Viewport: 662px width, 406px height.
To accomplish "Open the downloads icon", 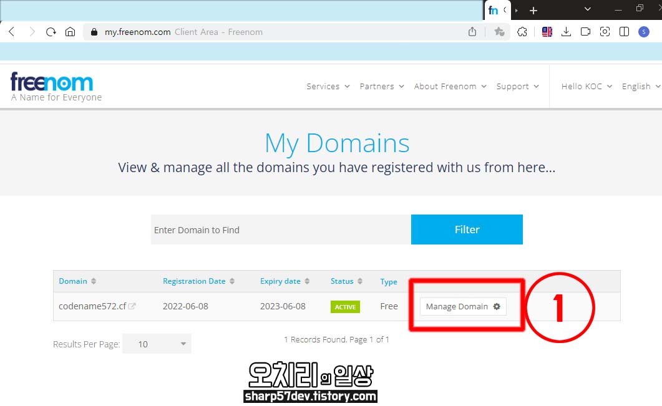I will coord(566,32).
